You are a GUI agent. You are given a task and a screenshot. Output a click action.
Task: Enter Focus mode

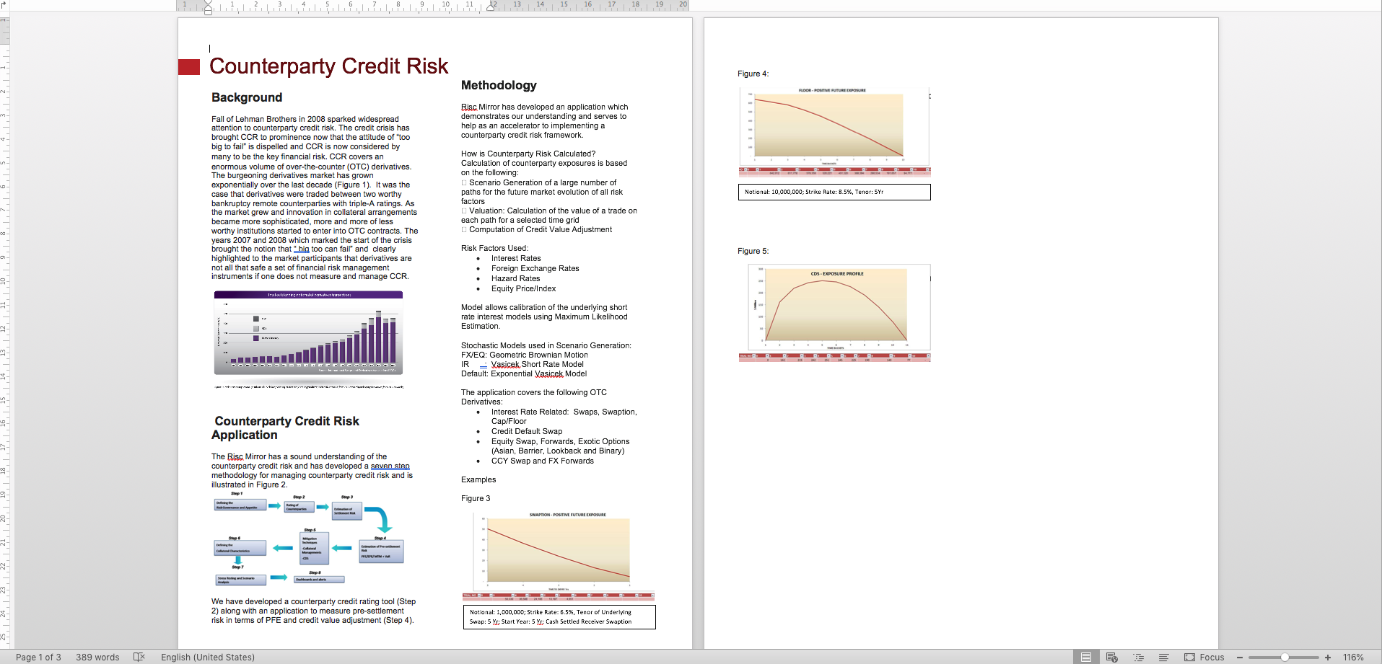pyautogui.click(x=1204, y=657)
